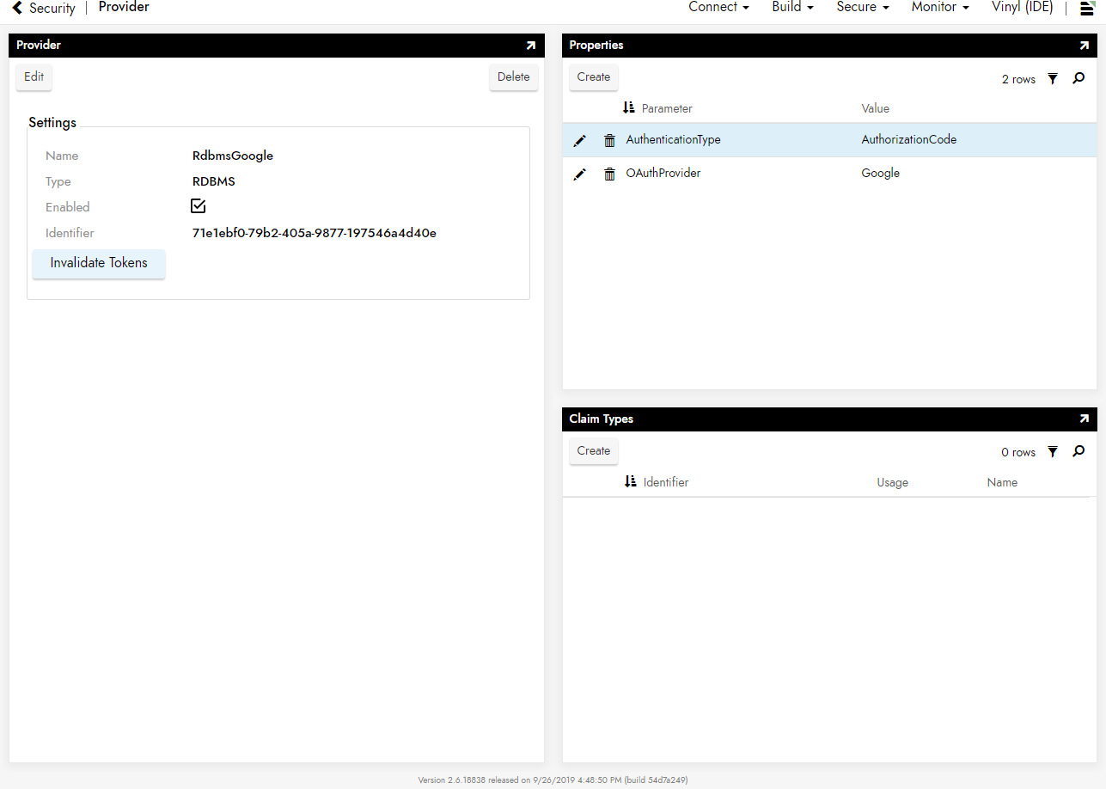1106x789 pixels.
Task: Edit the OAuthProvider property via pencil icon
Action: coord(579,174)
